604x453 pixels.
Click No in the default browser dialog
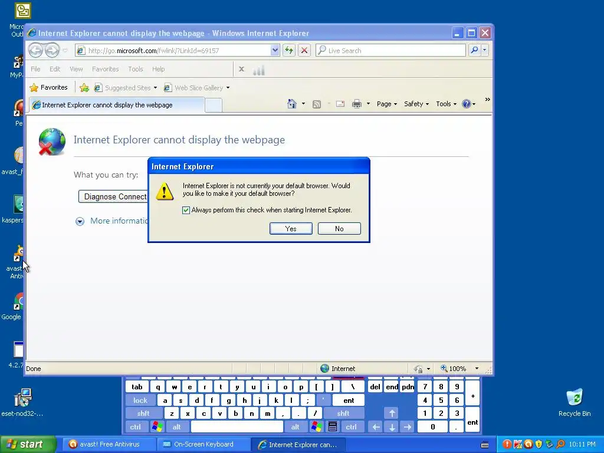pyautogui.click(x=339, y=228)
